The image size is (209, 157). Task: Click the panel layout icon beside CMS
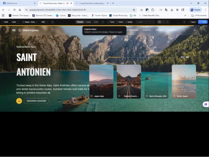[x=53, y=22]
